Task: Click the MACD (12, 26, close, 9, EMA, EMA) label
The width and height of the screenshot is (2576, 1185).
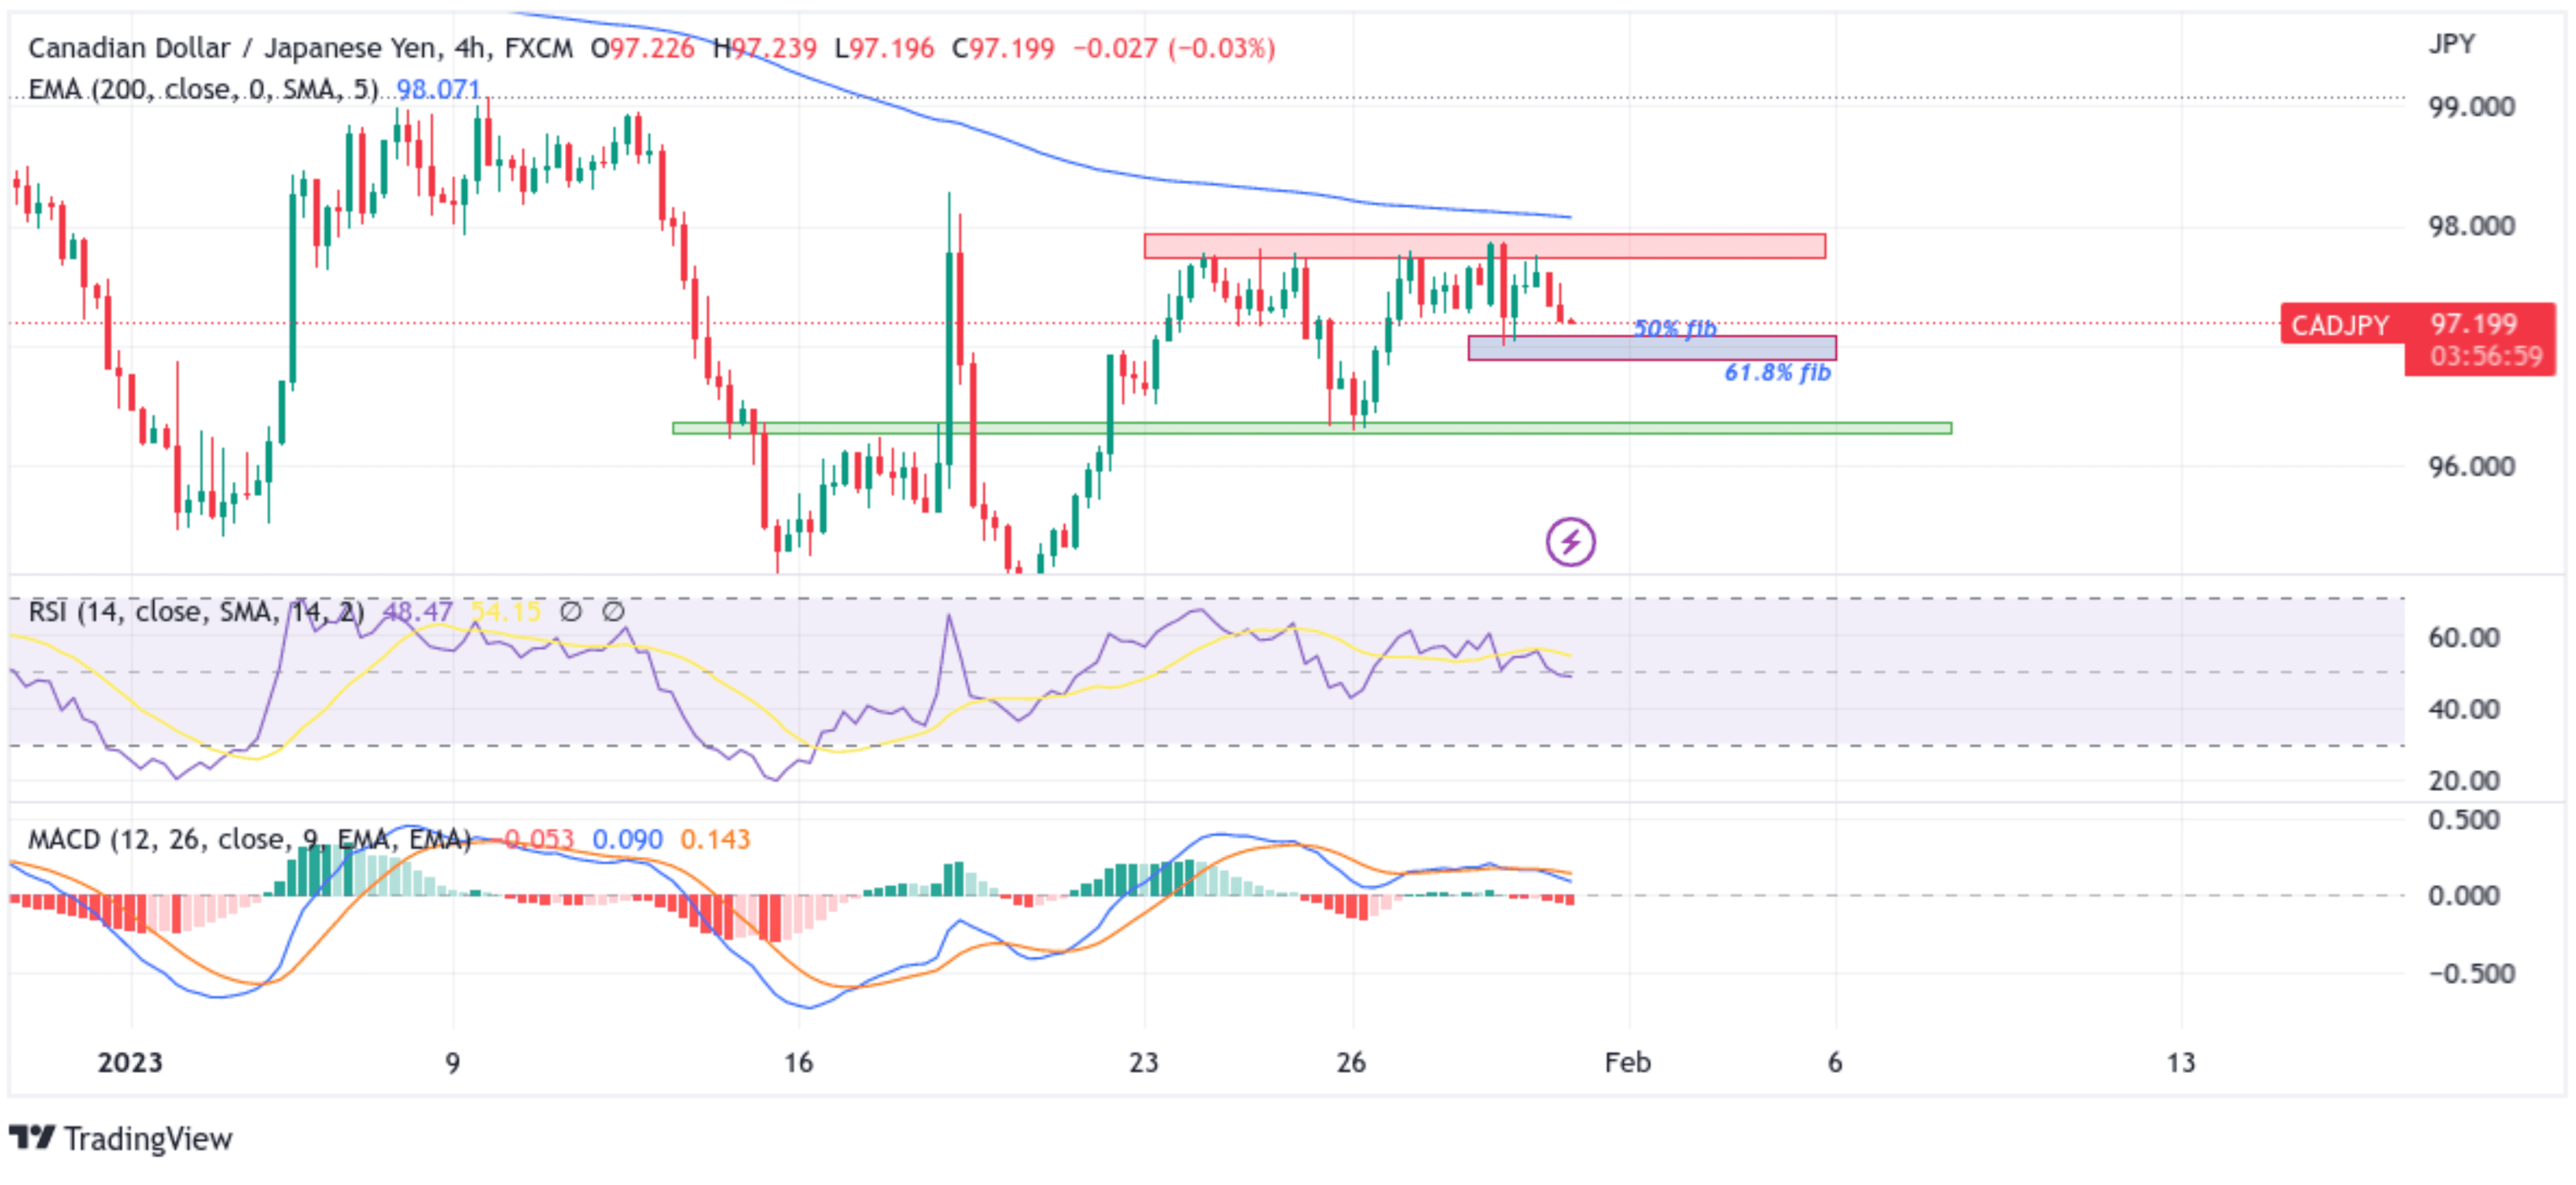Action: (x=249, y=839)
